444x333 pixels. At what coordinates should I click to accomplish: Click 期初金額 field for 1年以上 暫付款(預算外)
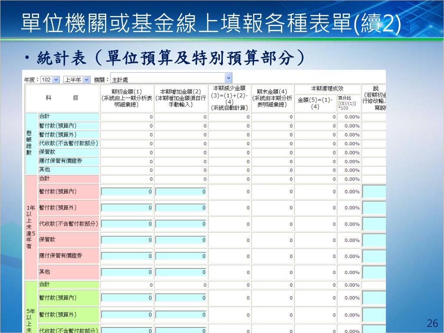[x=127, y=208]
